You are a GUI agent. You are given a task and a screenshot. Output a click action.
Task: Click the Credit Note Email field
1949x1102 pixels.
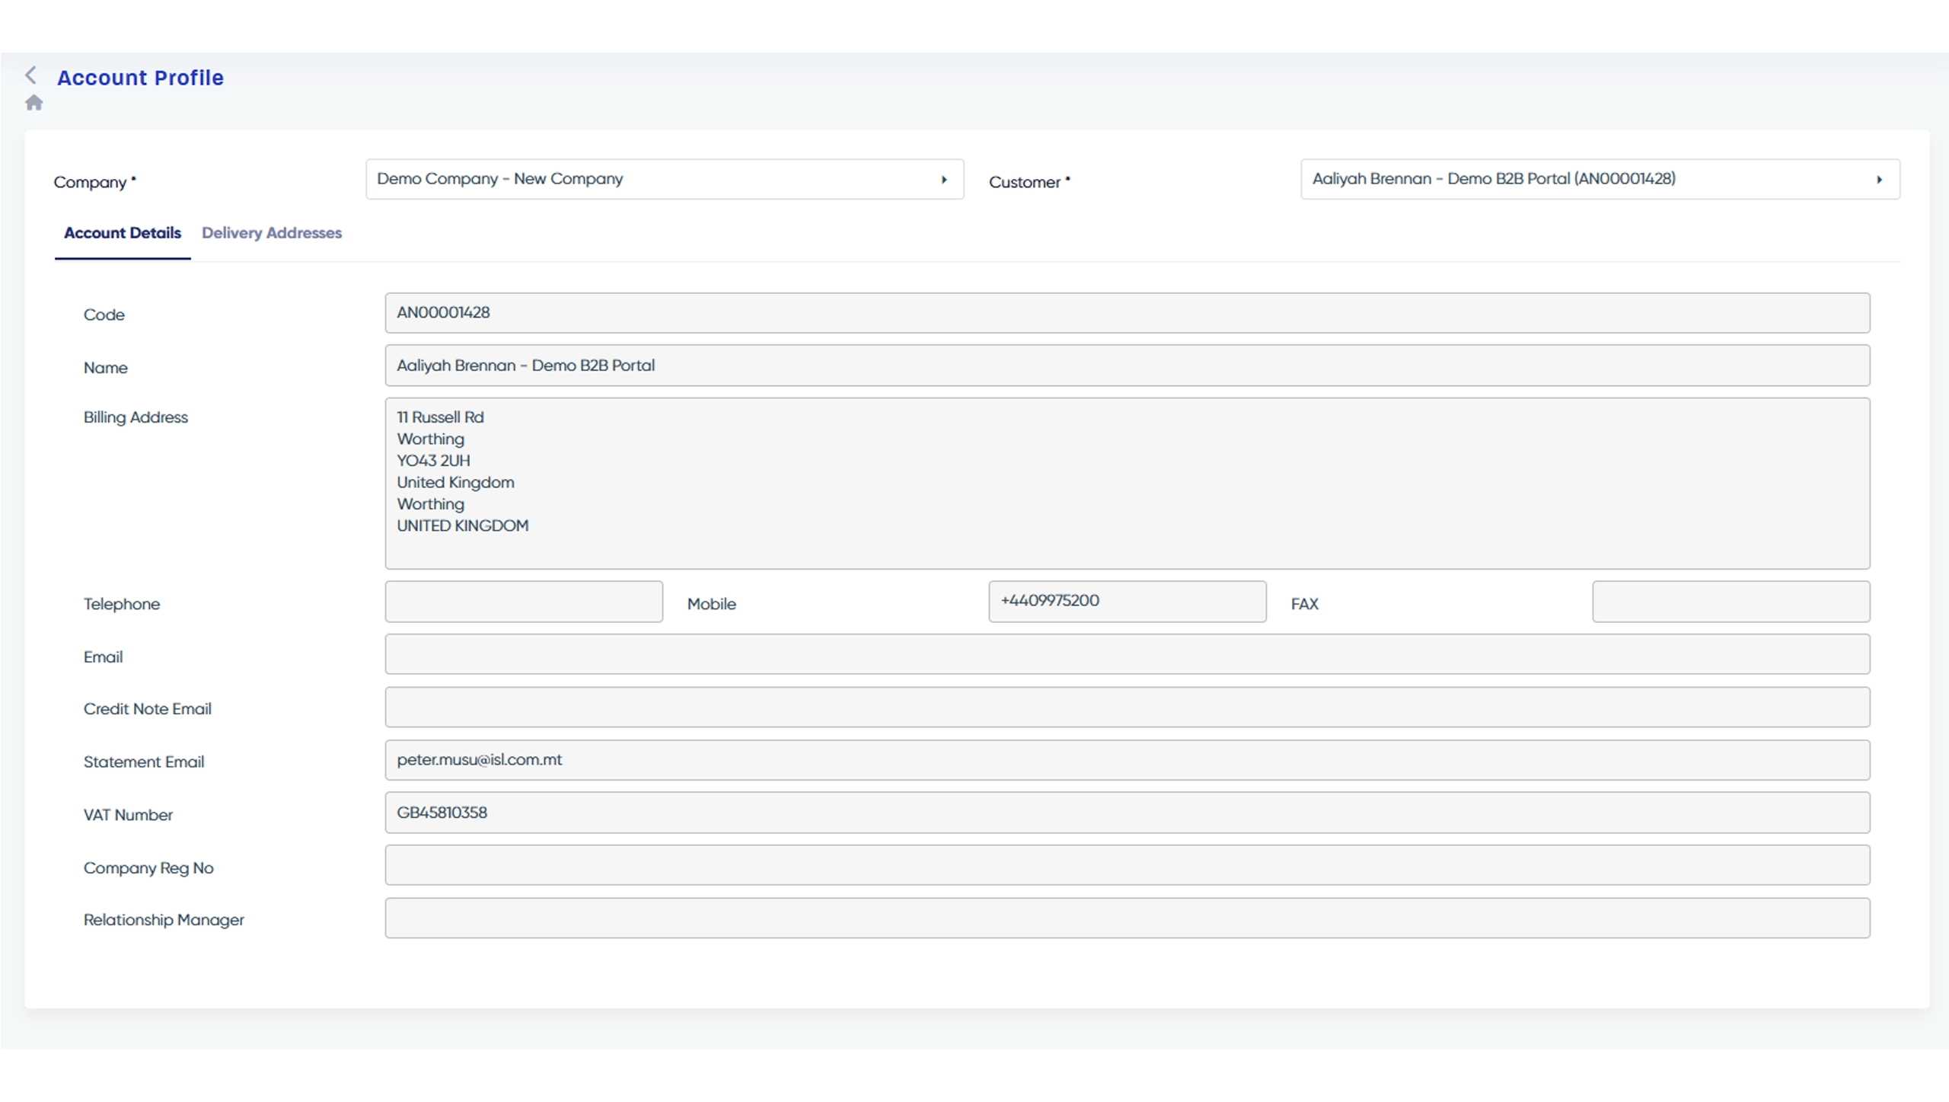point(1127,707)
